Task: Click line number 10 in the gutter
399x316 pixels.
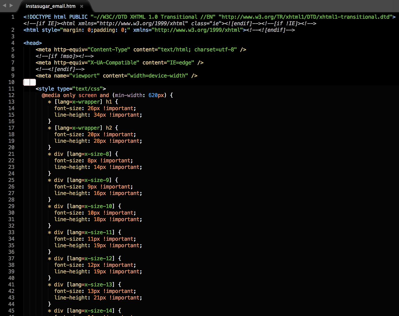Action: point(11,82)
